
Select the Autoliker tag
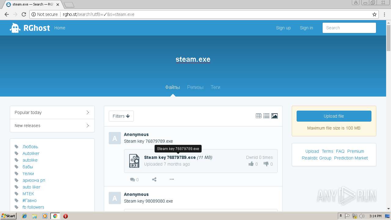point(31,153)
